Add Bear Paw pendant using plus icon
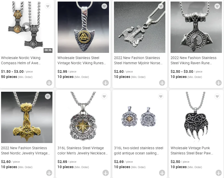 [219, 173]
